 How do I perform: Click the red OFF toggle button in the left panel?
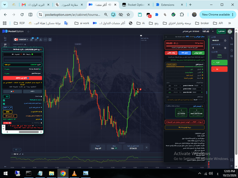pyautogui.click(x=22, y=78)
